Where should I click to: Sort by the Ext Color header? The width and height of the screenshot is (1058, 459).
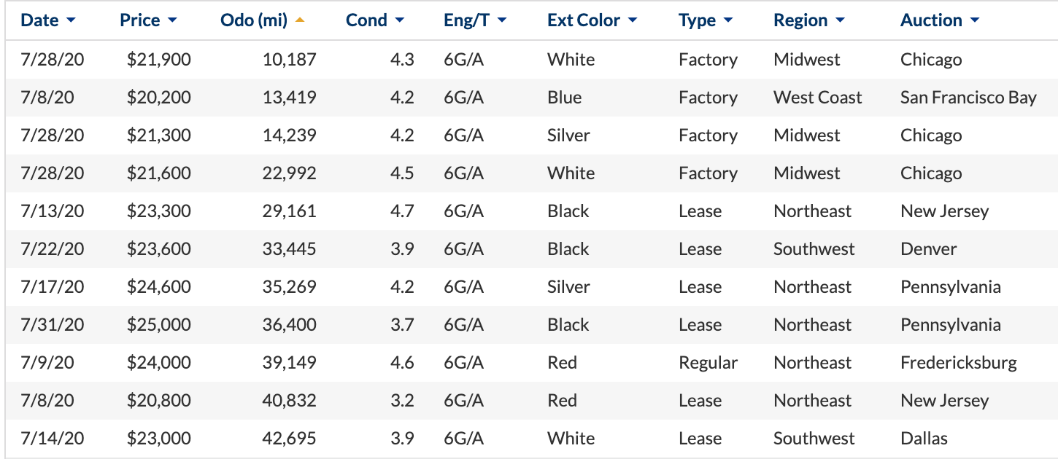click(584, 20)
